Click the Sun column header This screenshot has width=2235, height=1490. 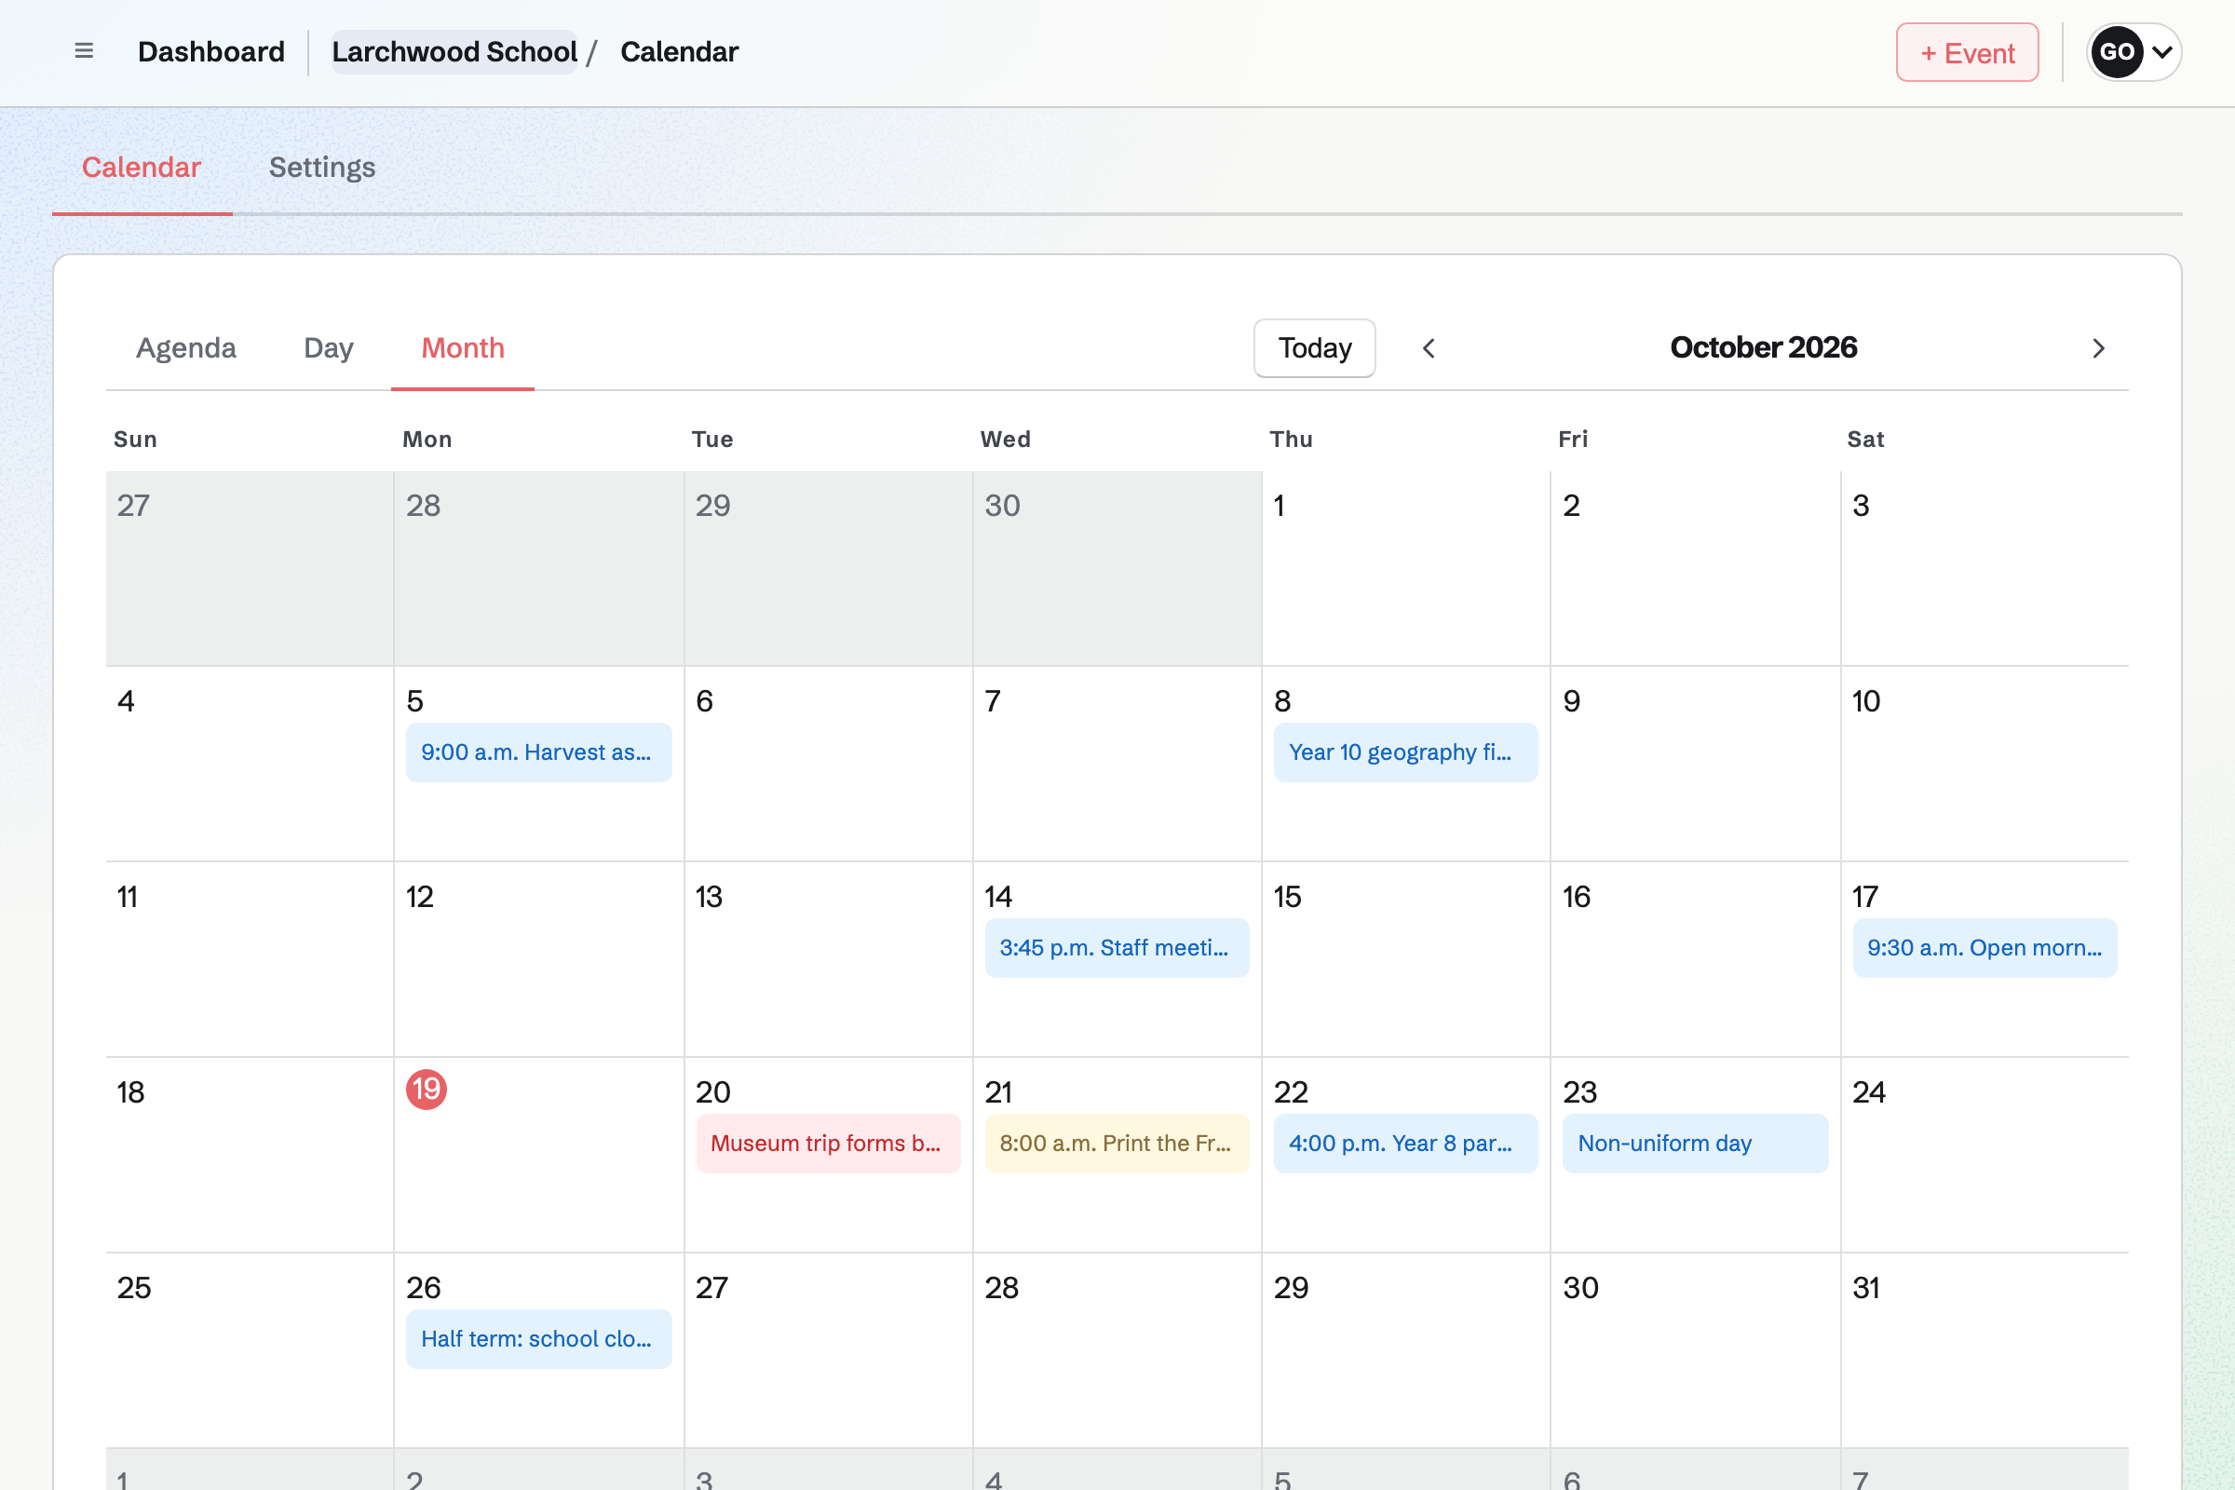coord(135,439)
